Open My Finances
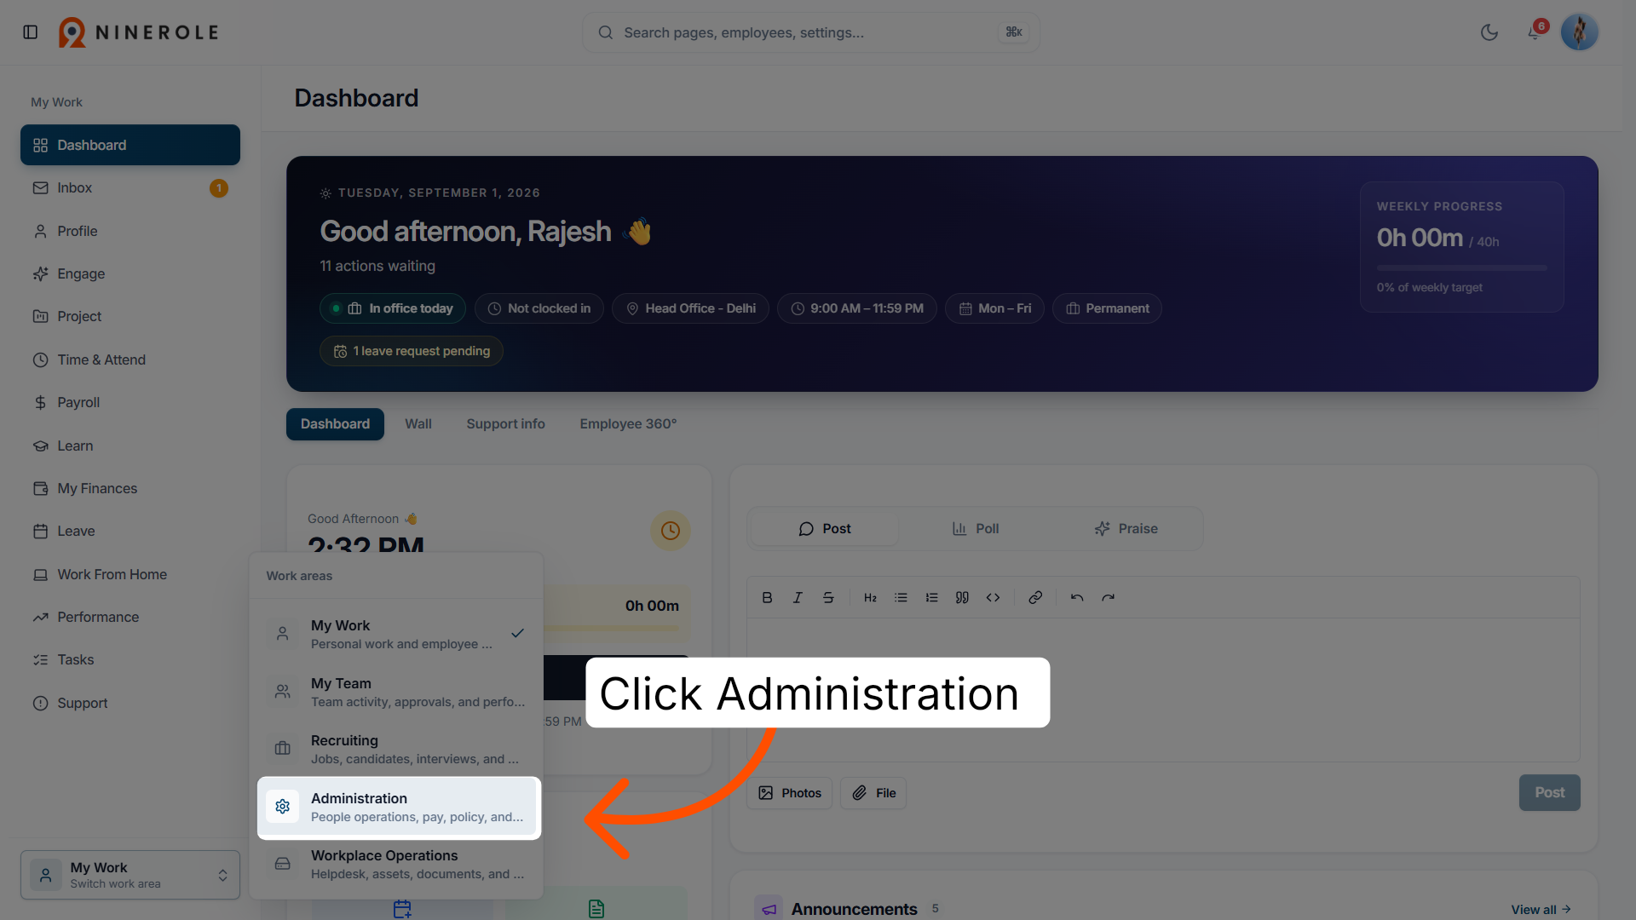The width and height of the screenshot is (1636, 920). tap(130, 488)
